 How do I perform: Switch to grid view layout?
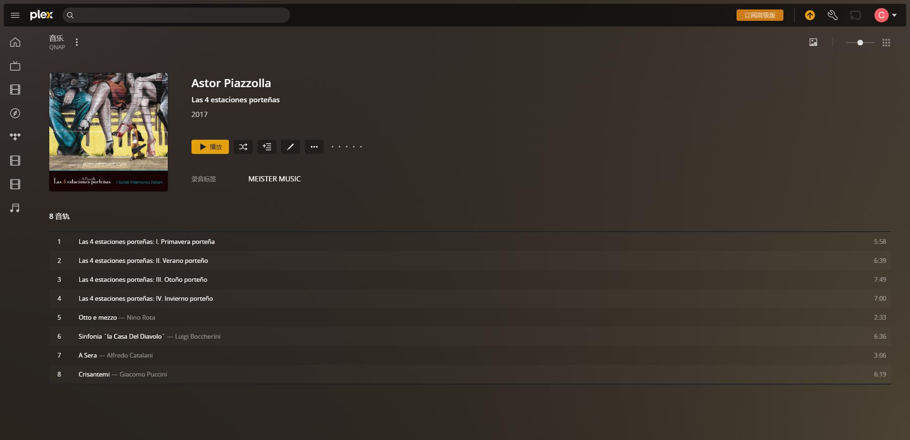tap(886, 43)
